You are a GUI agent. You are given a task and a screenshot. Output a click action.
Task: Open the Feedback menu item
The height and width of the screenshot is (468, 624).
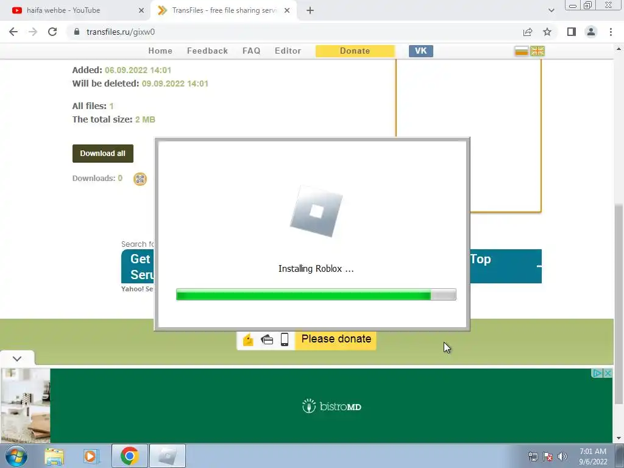(x=207, y=51)
